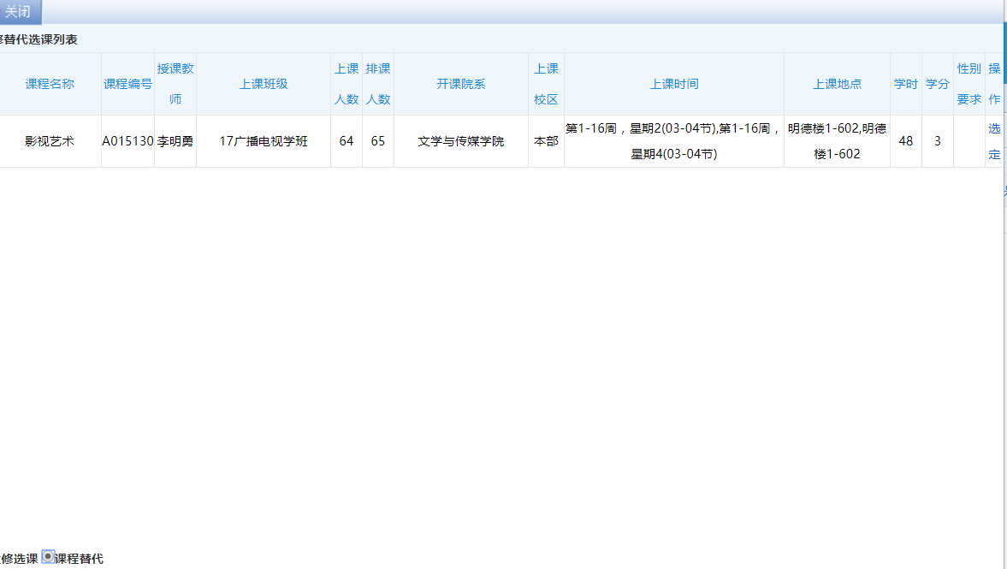Screen dimensions: 1007x569
Task: Click the 学分 column header
Action: pyautogui.click(x=938, y=84)
